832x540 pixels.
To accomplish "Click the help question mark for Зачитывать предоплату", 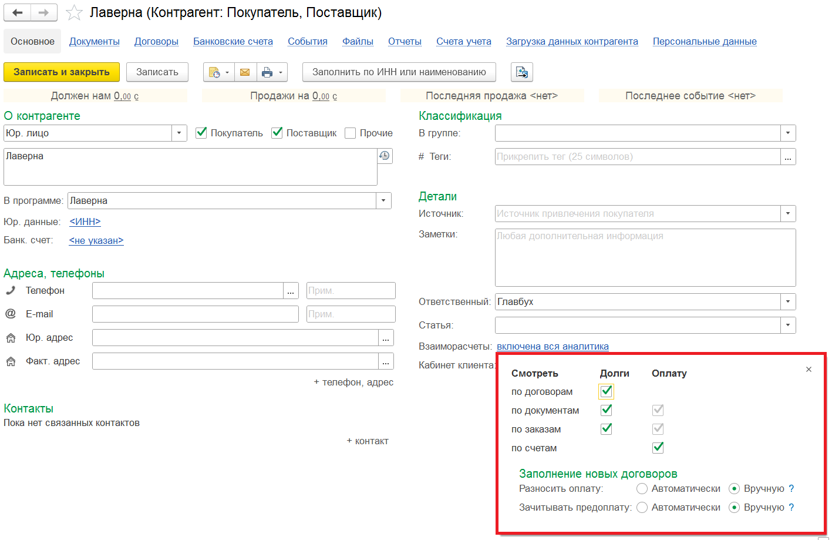I will 791,507.
